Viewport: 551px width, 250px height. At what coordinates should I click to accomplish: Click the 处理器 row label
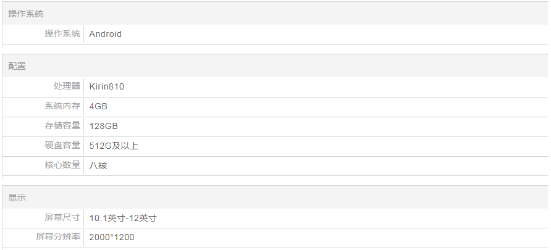pos(67,86)
